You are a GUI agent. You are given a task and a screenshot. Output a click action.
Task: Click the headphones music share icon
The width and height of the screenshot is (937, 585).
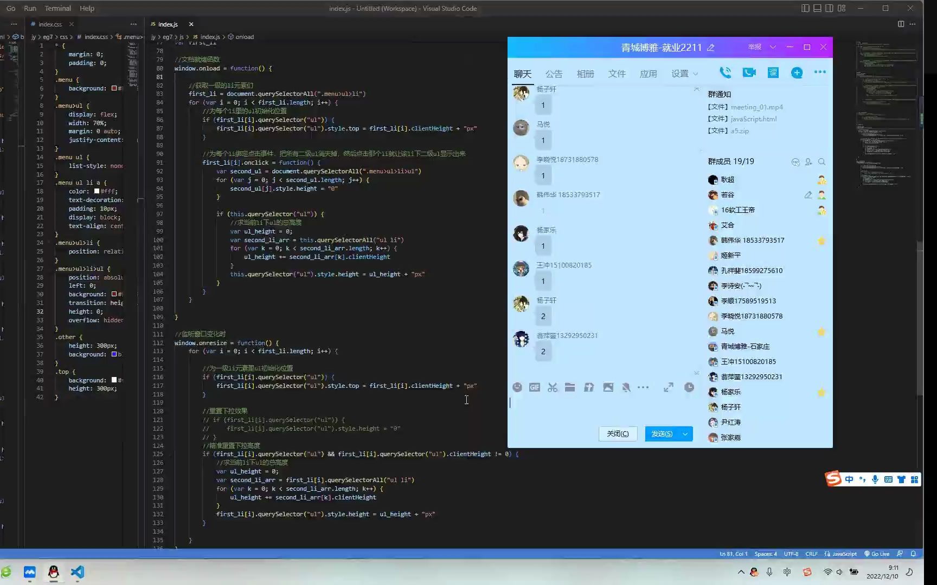pyautogui.click(x=589, y=387)
